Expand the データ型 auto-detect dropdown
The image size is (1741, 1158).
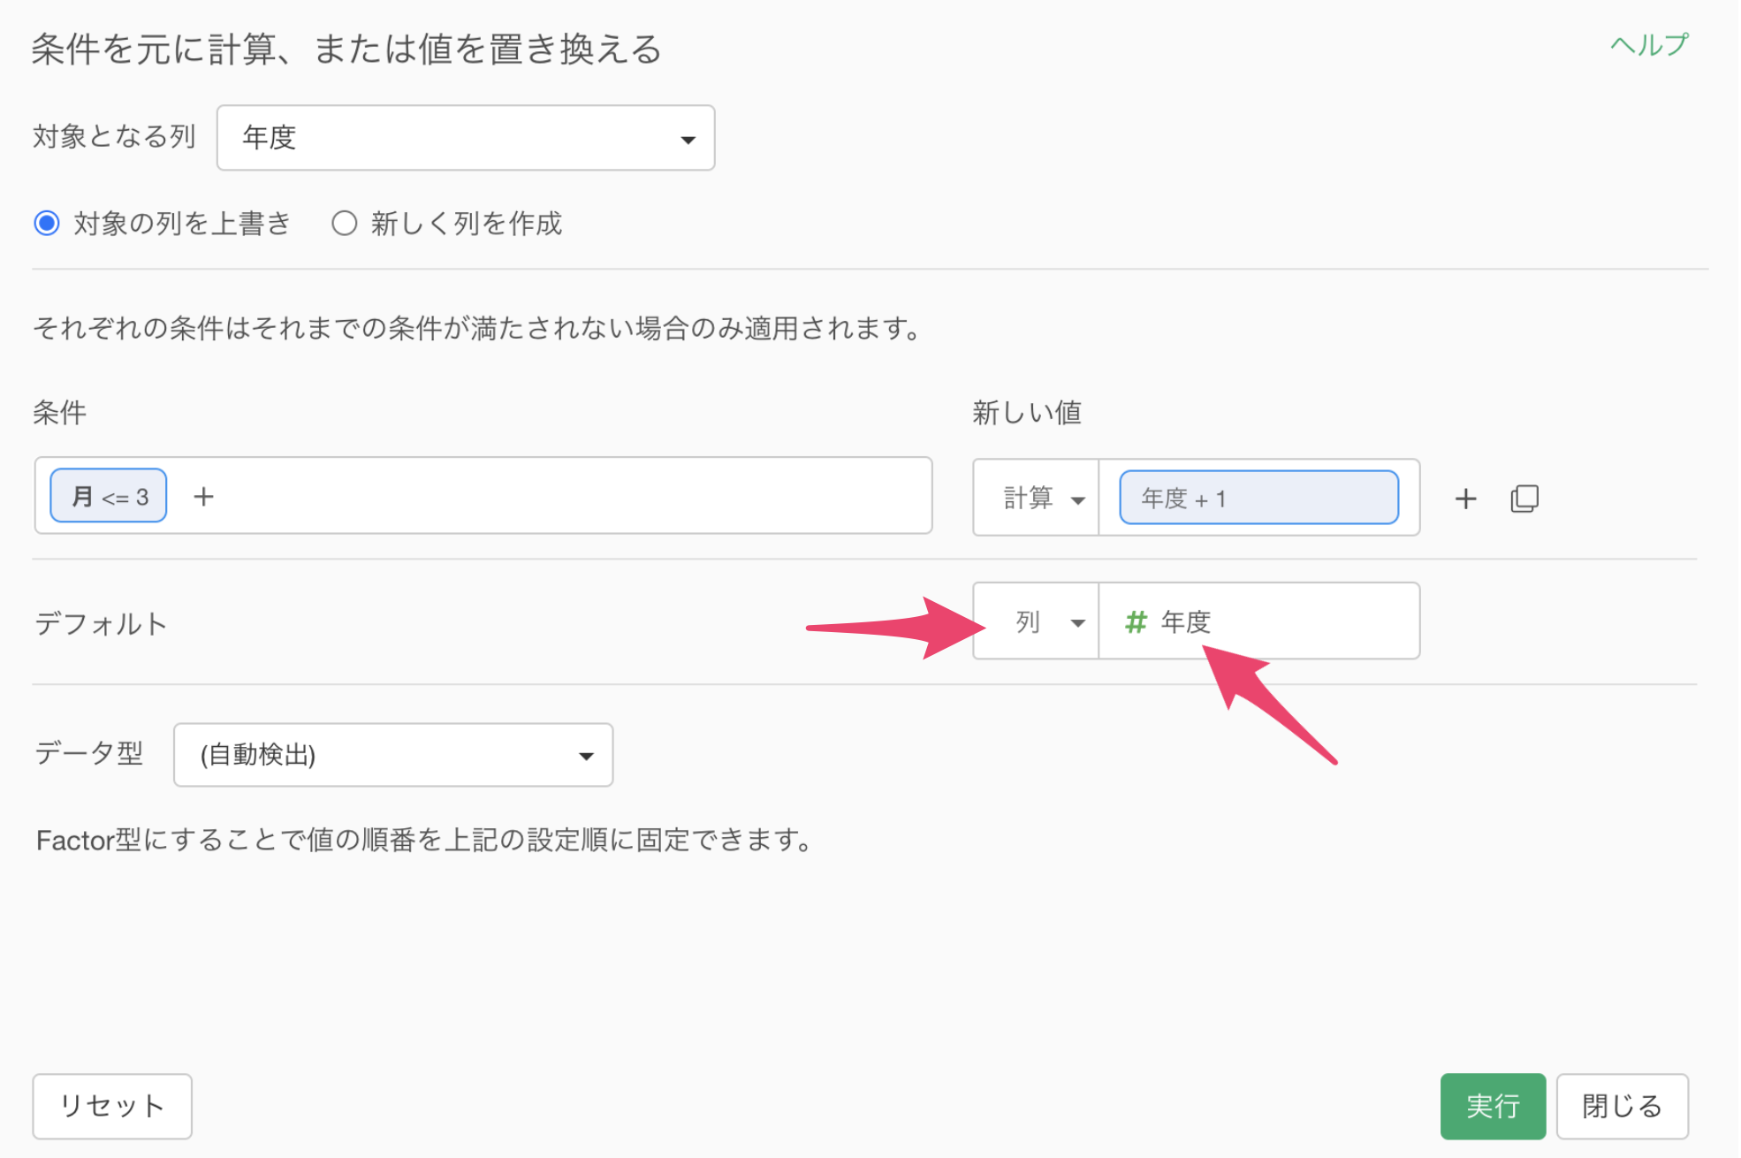(393, 755)
